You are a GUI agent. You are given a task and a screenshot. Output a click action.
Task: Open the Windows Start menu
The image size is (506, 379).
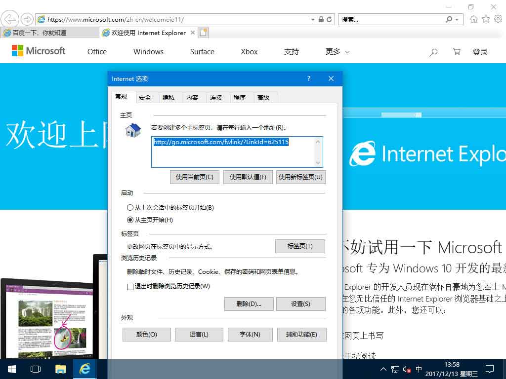click(12, 369)
